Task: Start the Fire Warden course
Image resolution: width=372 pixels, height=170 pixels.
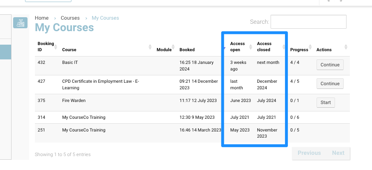Action: (326, 102)
